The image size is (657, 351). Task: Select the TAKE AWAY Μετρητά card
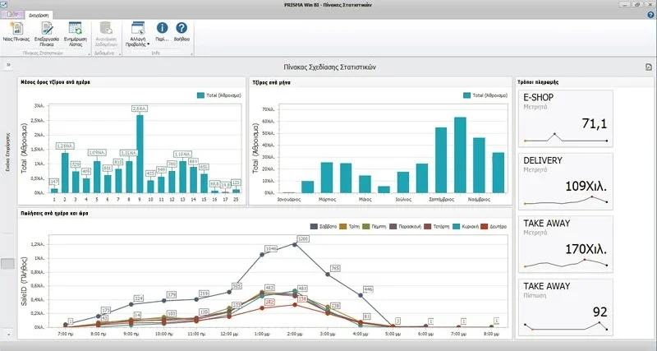(x=565, y=244)
